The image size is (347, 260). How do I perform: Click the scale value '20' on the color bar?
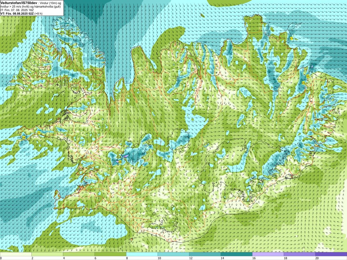coord(317,258)
